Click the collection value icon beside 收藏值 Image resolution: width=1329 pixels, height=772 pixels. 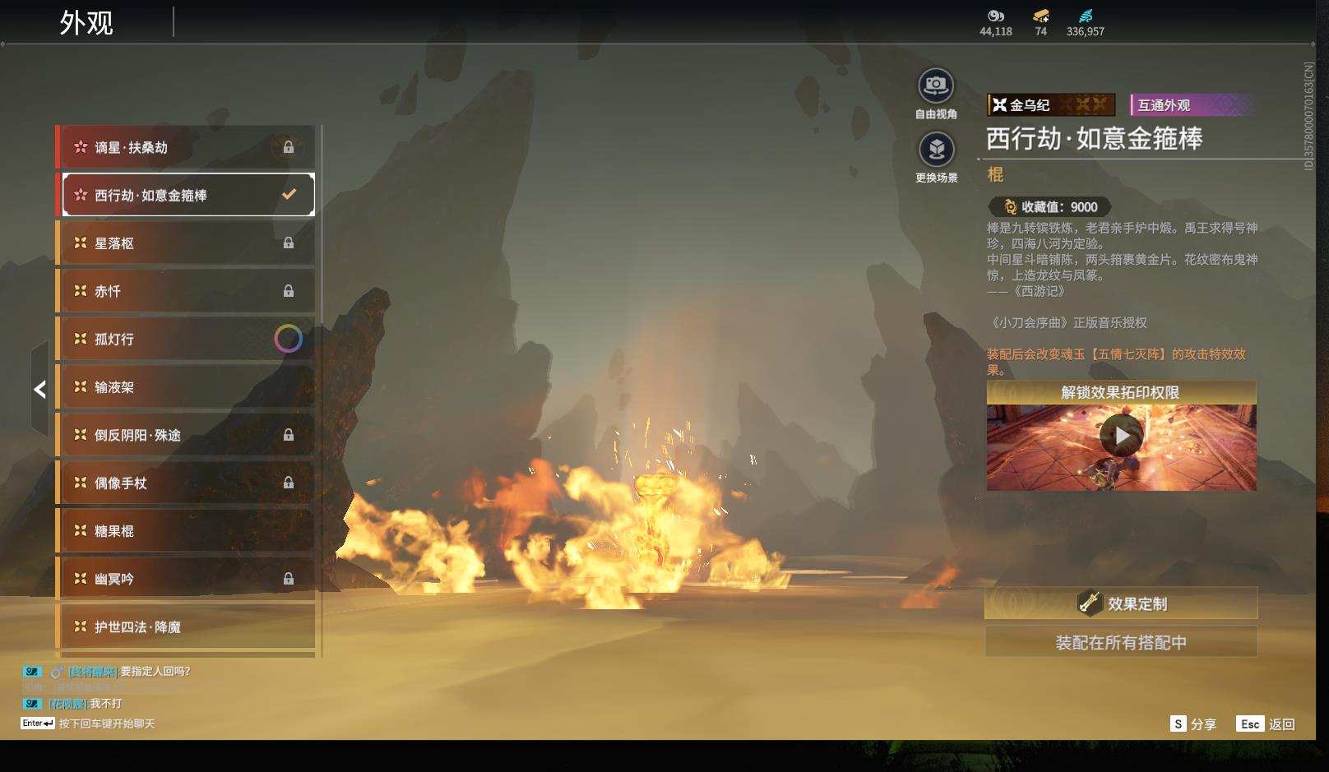1010,207
